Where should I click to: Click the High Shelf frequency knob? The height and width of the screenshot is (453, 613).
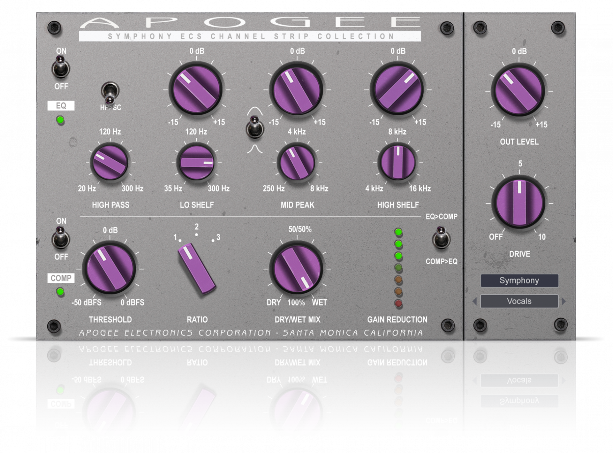click(397, 163)
